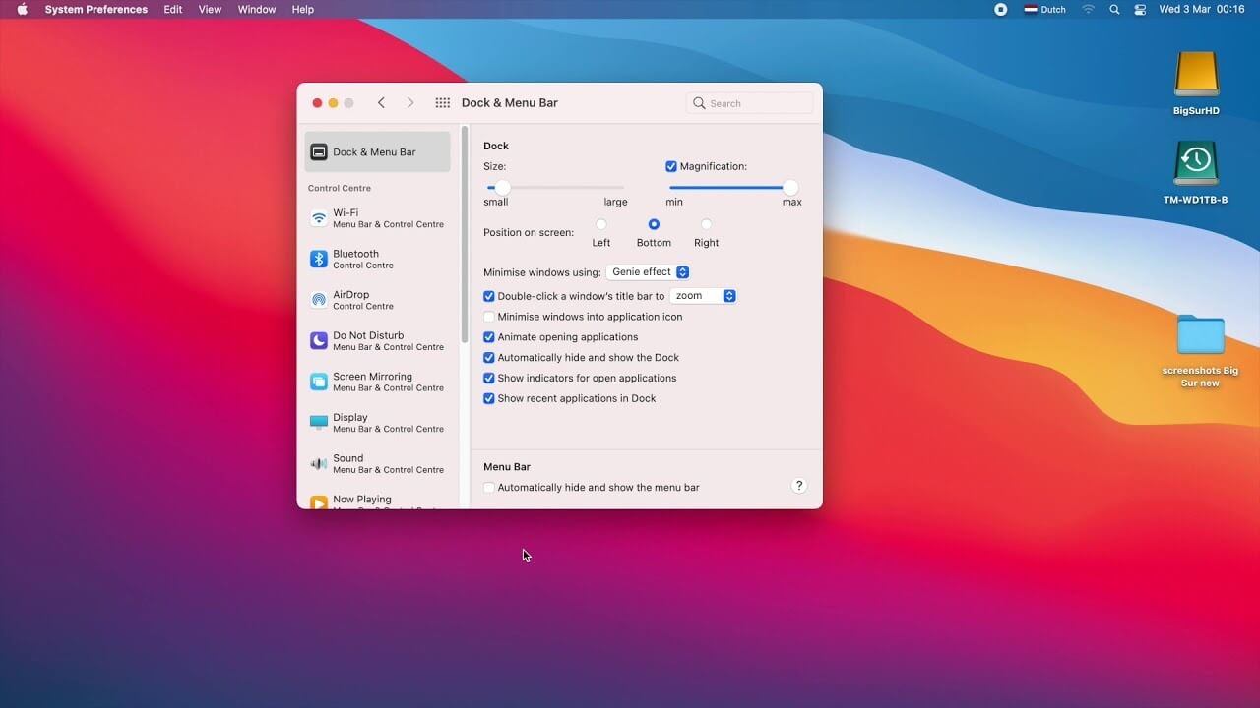Click the 'max' label under Magnification slider
The height and width of the screenshot is (708, 1260).
[792, 202]
